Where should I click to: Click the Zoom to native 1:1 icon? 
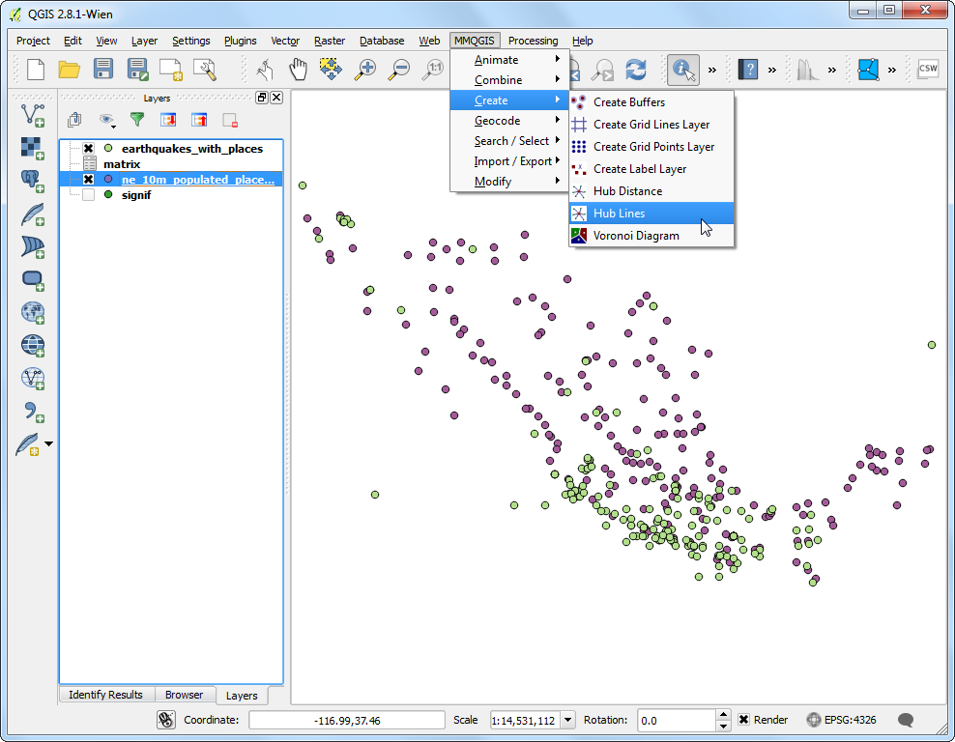(x=433, y=70)
